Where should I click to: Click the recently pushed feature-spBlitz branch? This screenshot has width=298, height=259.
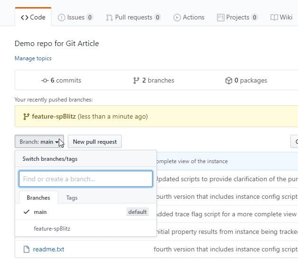[x=54, y=116]
